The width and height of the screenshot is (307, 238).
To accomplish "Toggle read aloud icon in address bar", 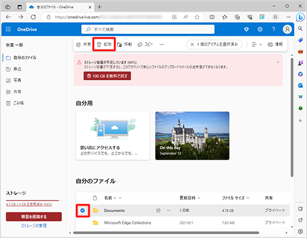I will 185,17.
